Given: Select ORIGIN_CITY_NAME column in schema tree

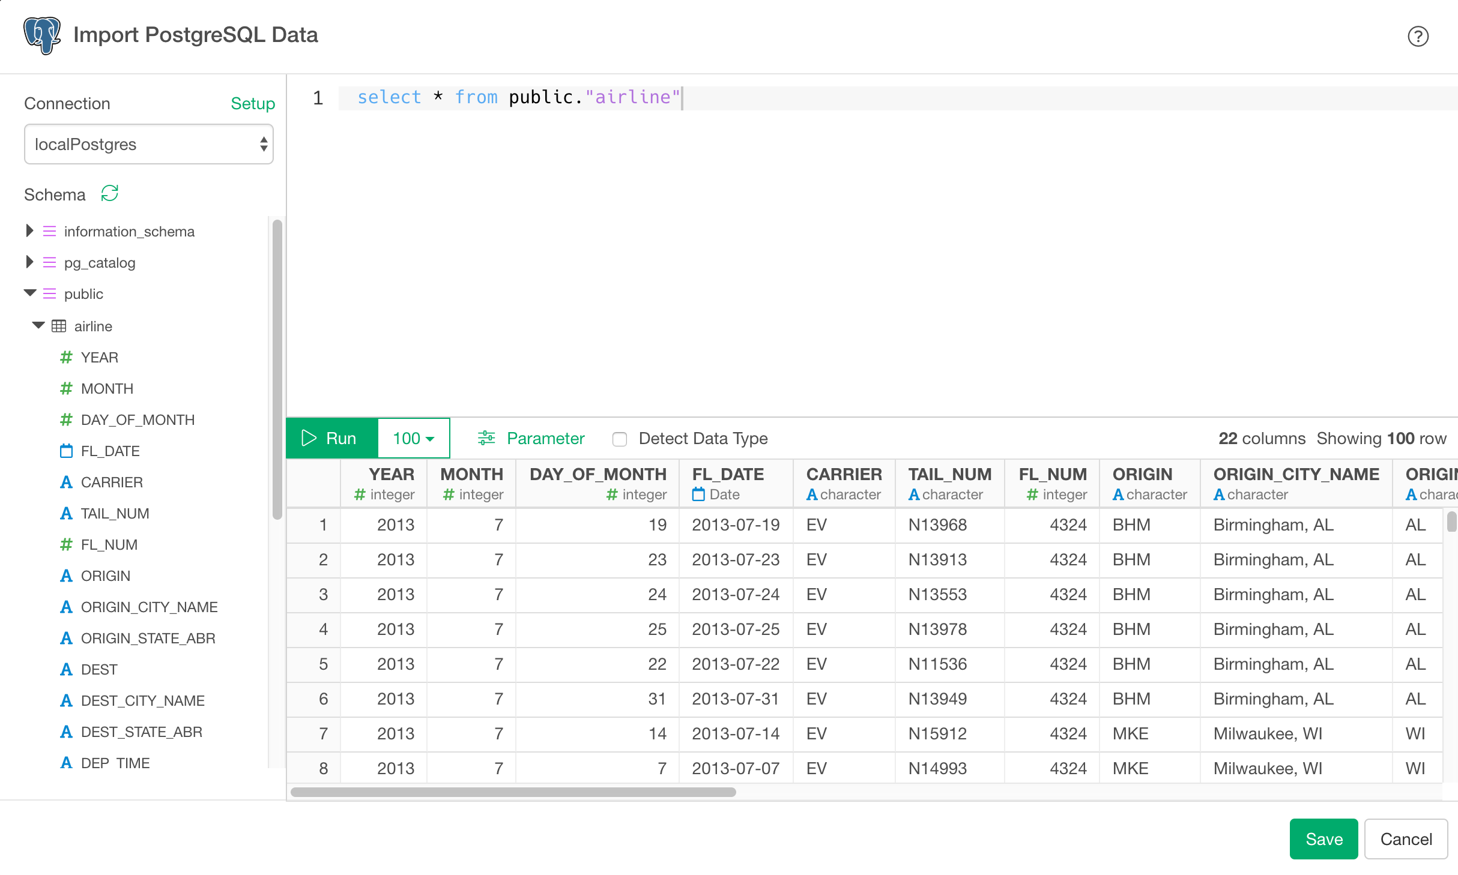Looking at the screenshot, I should point(149,607).
